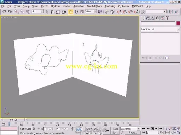
Task: Toggle Pin Stack in modifier panel
Action: (x=144, y=58)
